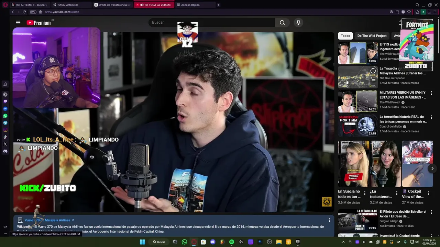Click the browser address bar URL
The height and width of the screenshot is (247, 440).
[x=62, y=12]
